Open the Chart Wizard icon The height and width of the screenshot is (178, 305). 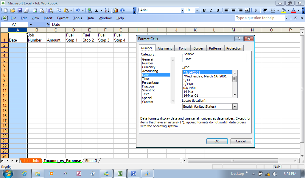(115, 10)
